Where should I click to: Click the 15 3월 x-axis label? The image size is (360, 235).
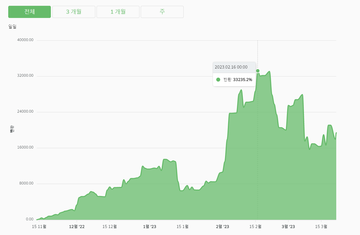321,226
